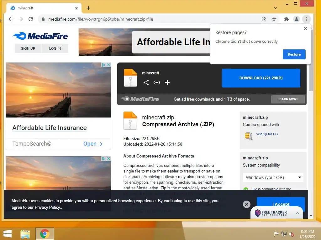Share this page using the share icon
This screenshot has width=321, height=240.
point(264,19)
